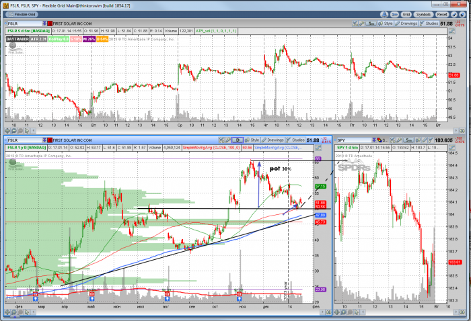The height and width of the screenshot is (321, 471).
Task: Open the 5m timeframe selector in SPY chart
Action: pyautogui.click(x=409, y=140)
